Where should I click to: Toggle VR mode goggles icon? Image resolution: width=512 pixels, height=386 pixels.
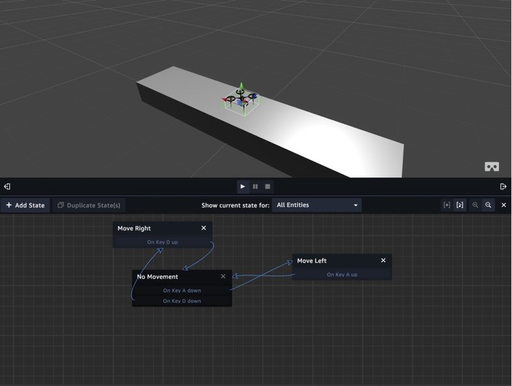click(x=492, y=167)
